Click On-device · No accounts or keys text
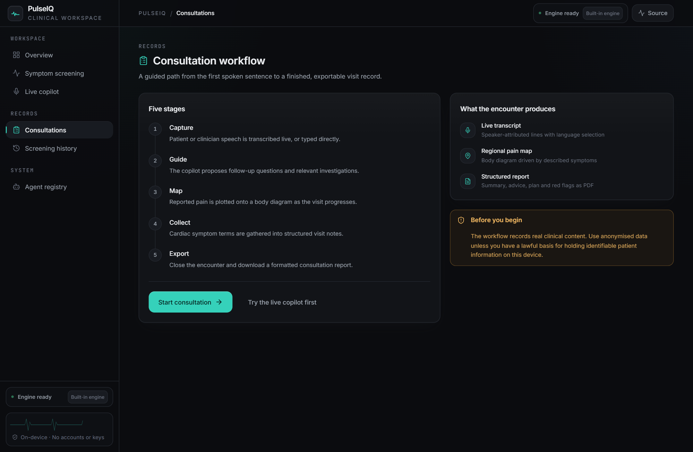 (63, 437)
